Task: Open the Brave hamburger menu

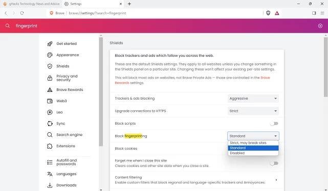Action: (x=322, y=13)
